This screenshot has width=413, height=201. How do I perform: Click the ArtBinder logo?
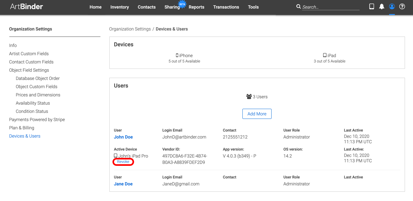26,7
